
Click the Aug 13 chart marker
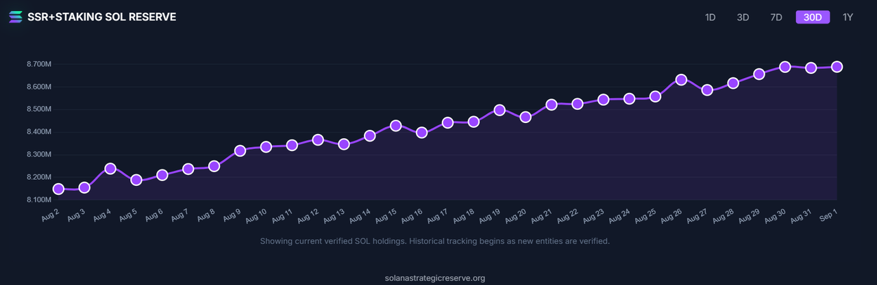[x=344, y=144]
